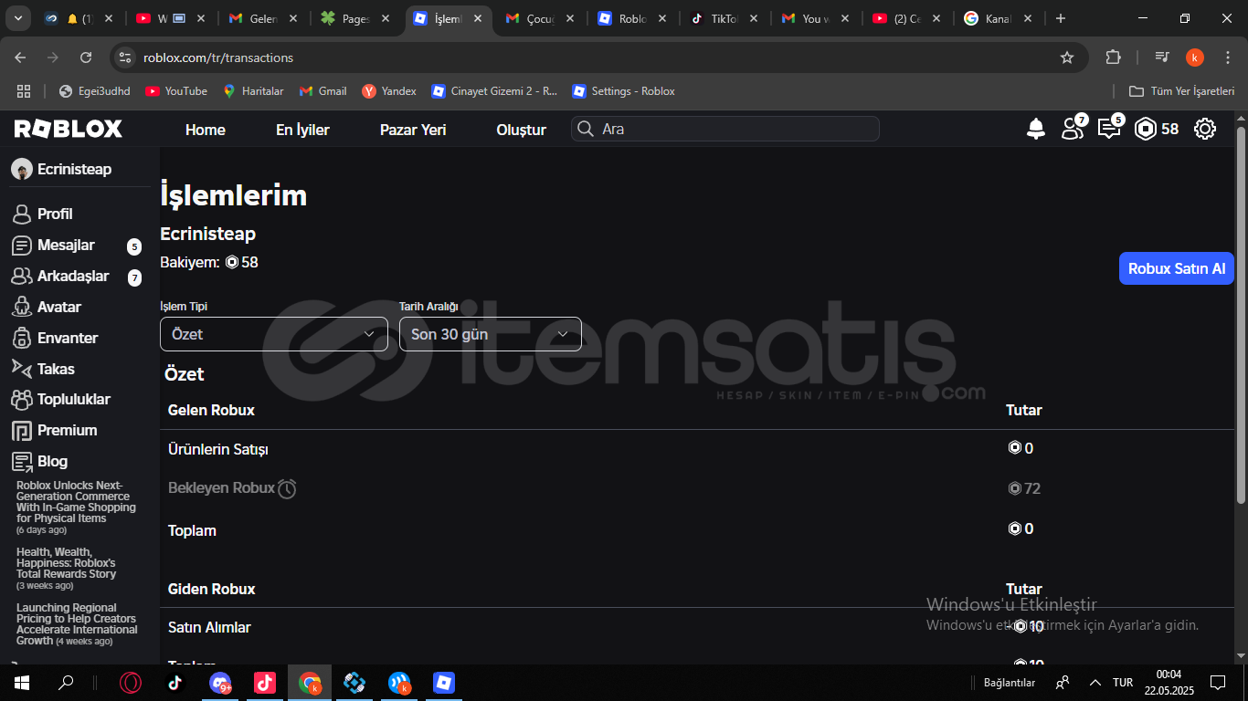
Task: Open browser extensions puzzle icon
Action: pyautogui.click(x=1113, y=58)
